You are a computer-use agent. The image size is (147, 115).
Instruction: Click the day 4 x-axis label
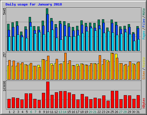(22, 112)
